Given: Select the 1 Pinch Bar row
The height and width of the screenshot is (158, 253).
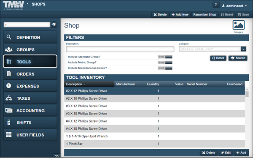Looking at the screenshot, I should [154, 144].
